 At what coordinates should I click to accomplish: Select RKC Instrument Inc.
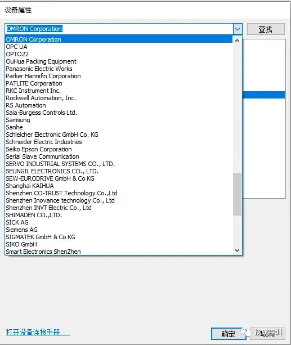(119, 91)
